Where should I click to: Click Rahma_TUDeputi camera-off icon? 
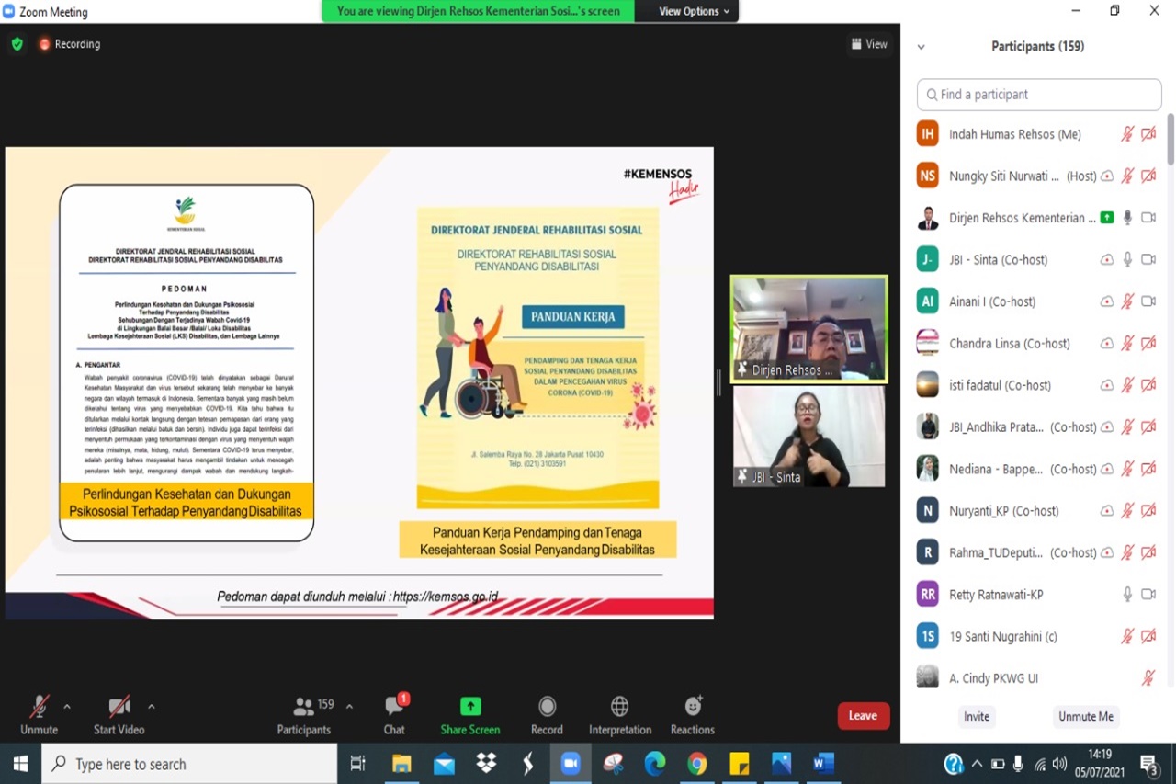click(x=1148, y=552)
